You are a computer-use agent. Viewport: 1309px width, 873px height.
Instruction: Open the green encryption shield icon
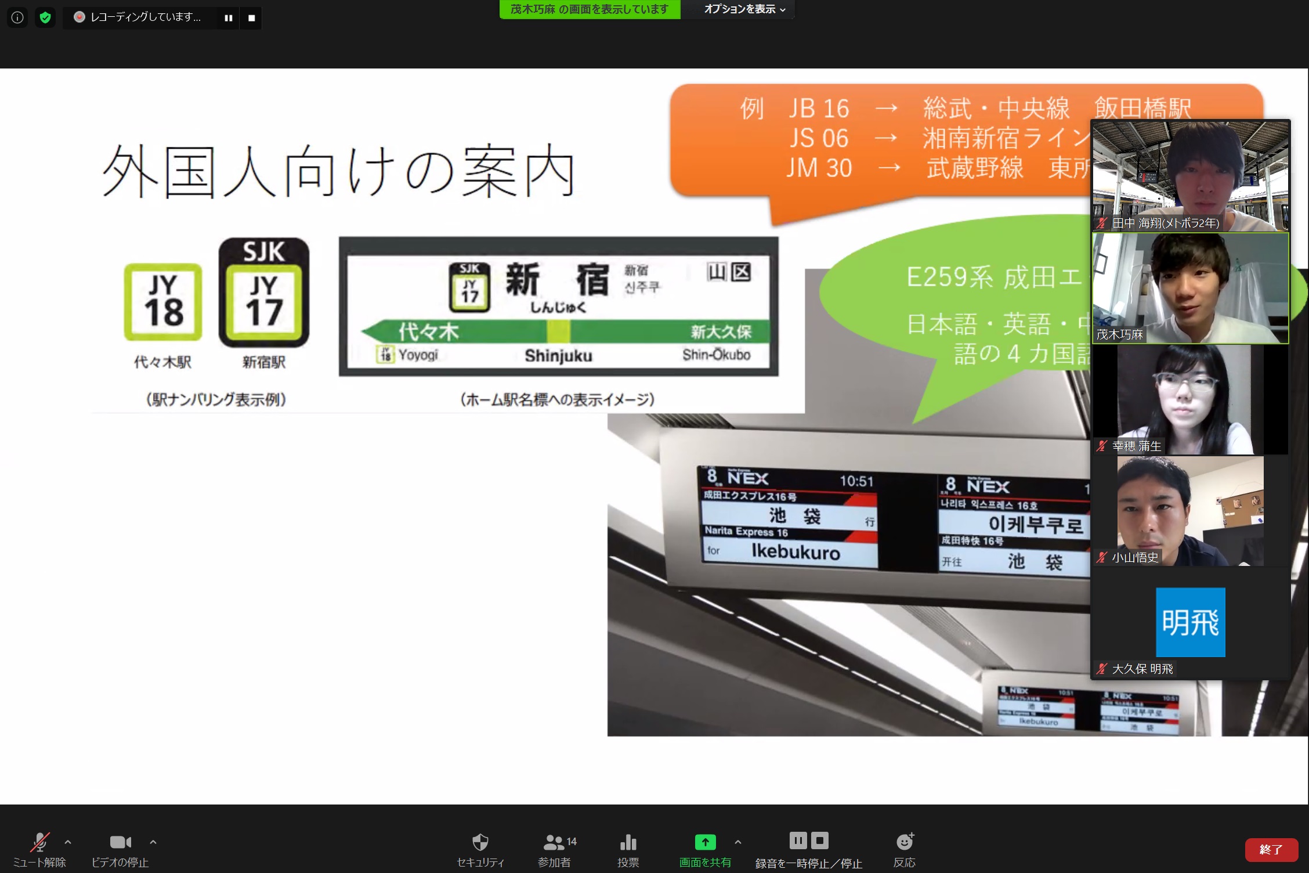[45, 17]
